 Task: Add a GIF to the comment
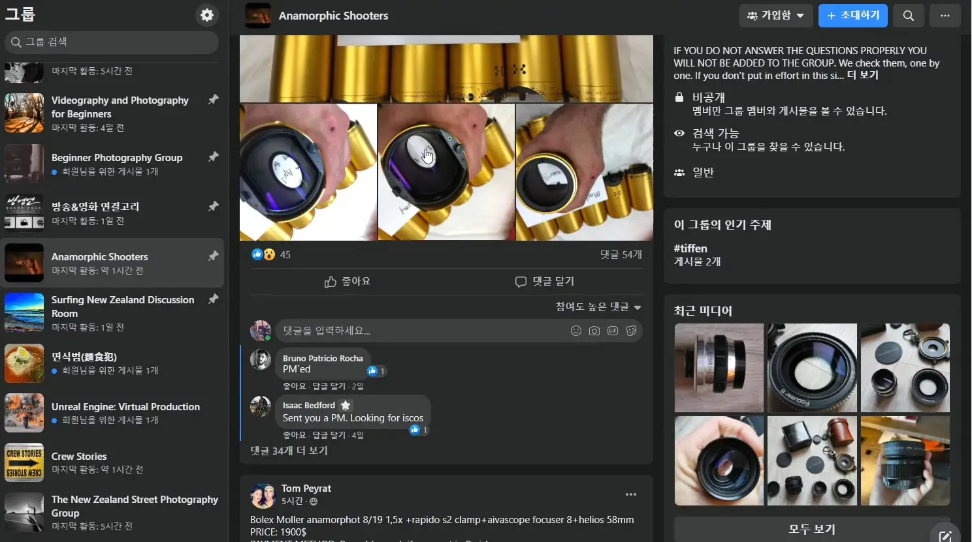(x=612, y=331)
